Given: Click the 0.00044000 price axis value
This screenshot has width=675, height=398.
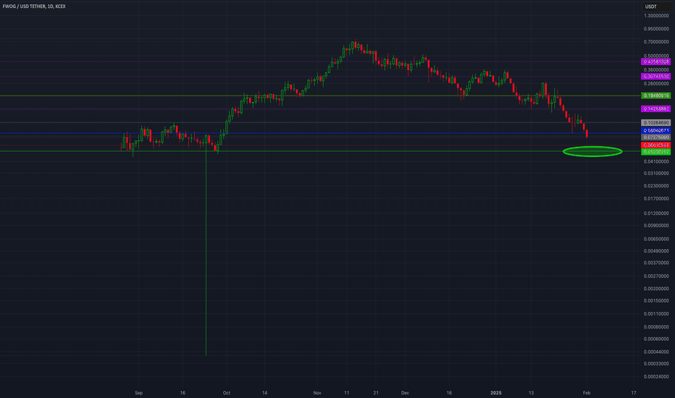Looking at the screenshot, I should 656,352.
